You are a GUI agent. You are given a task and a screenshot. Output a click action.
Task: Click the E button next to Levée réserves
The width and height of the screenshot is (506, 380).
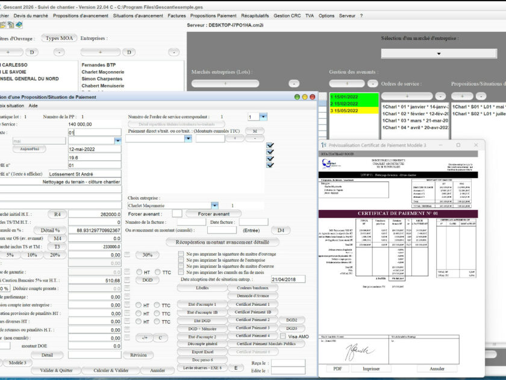click(236, 368)
